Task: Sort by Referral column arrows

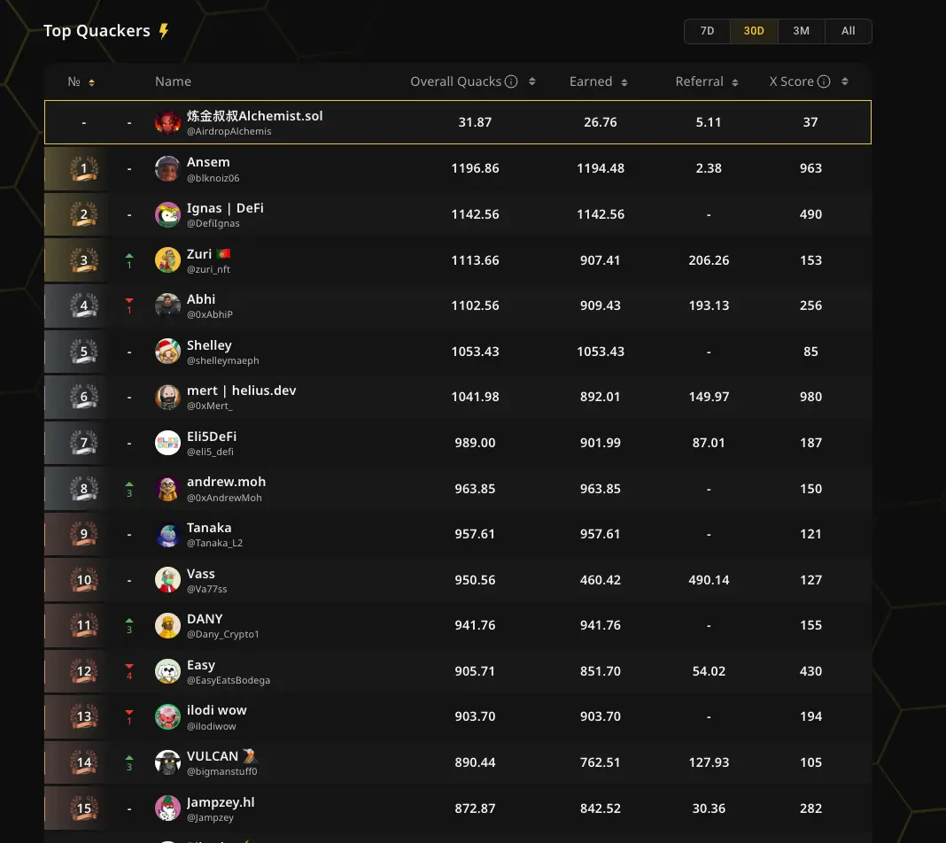Action: point(735,82)
